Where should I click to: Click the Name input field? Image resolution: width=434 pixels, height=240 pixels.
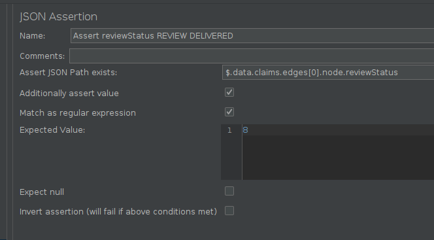pyautogui.click(x=252, y=36)
